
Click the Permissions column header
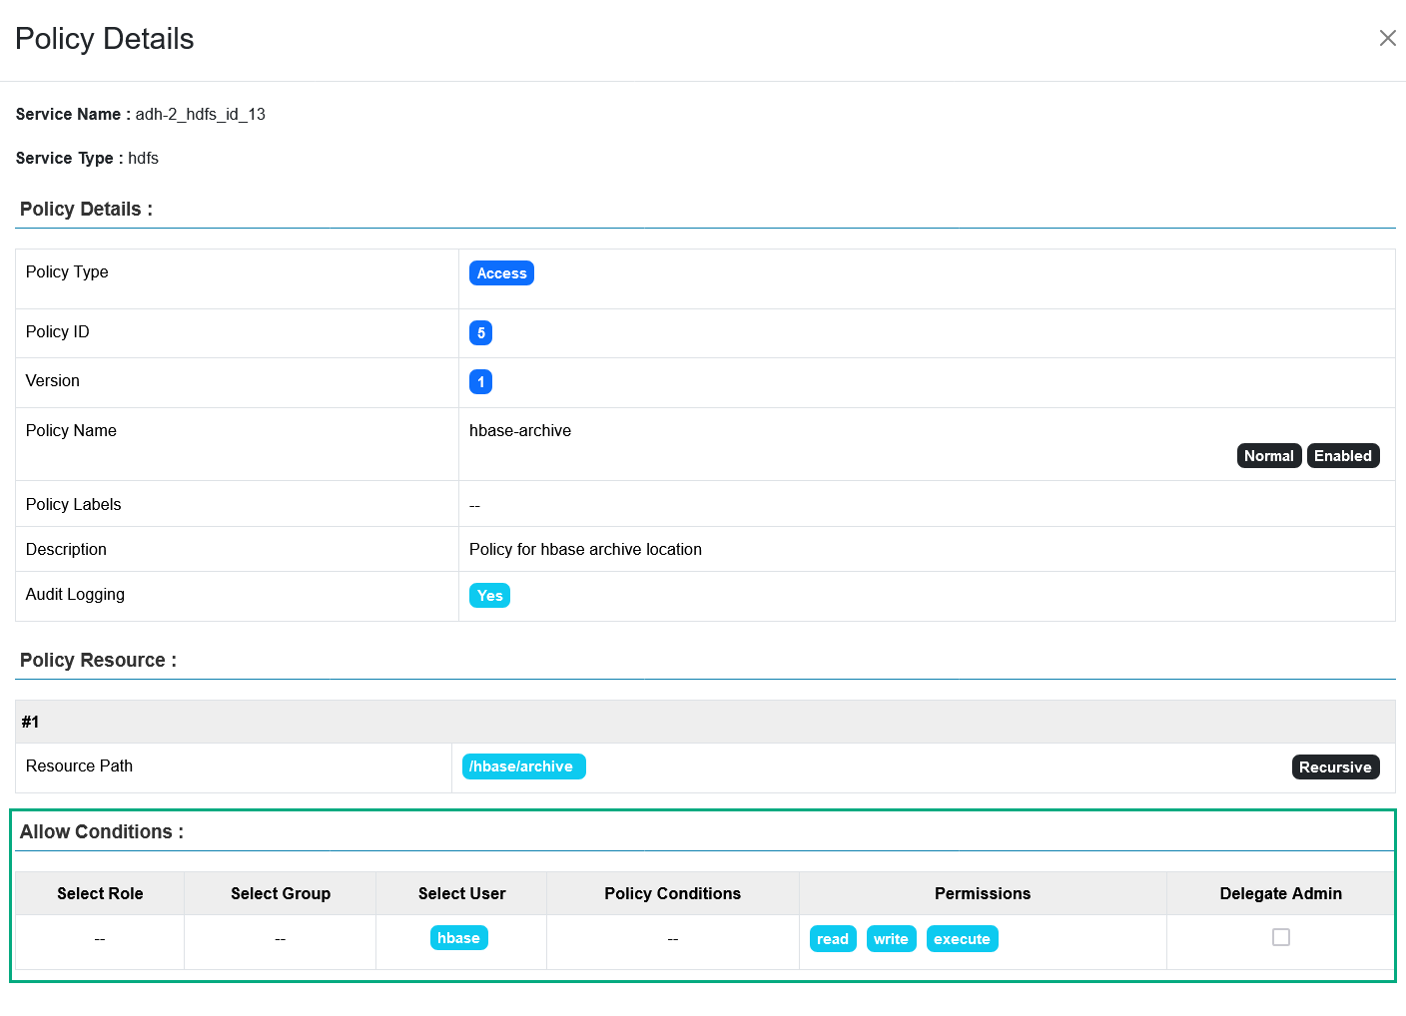(x=983, y=894)
